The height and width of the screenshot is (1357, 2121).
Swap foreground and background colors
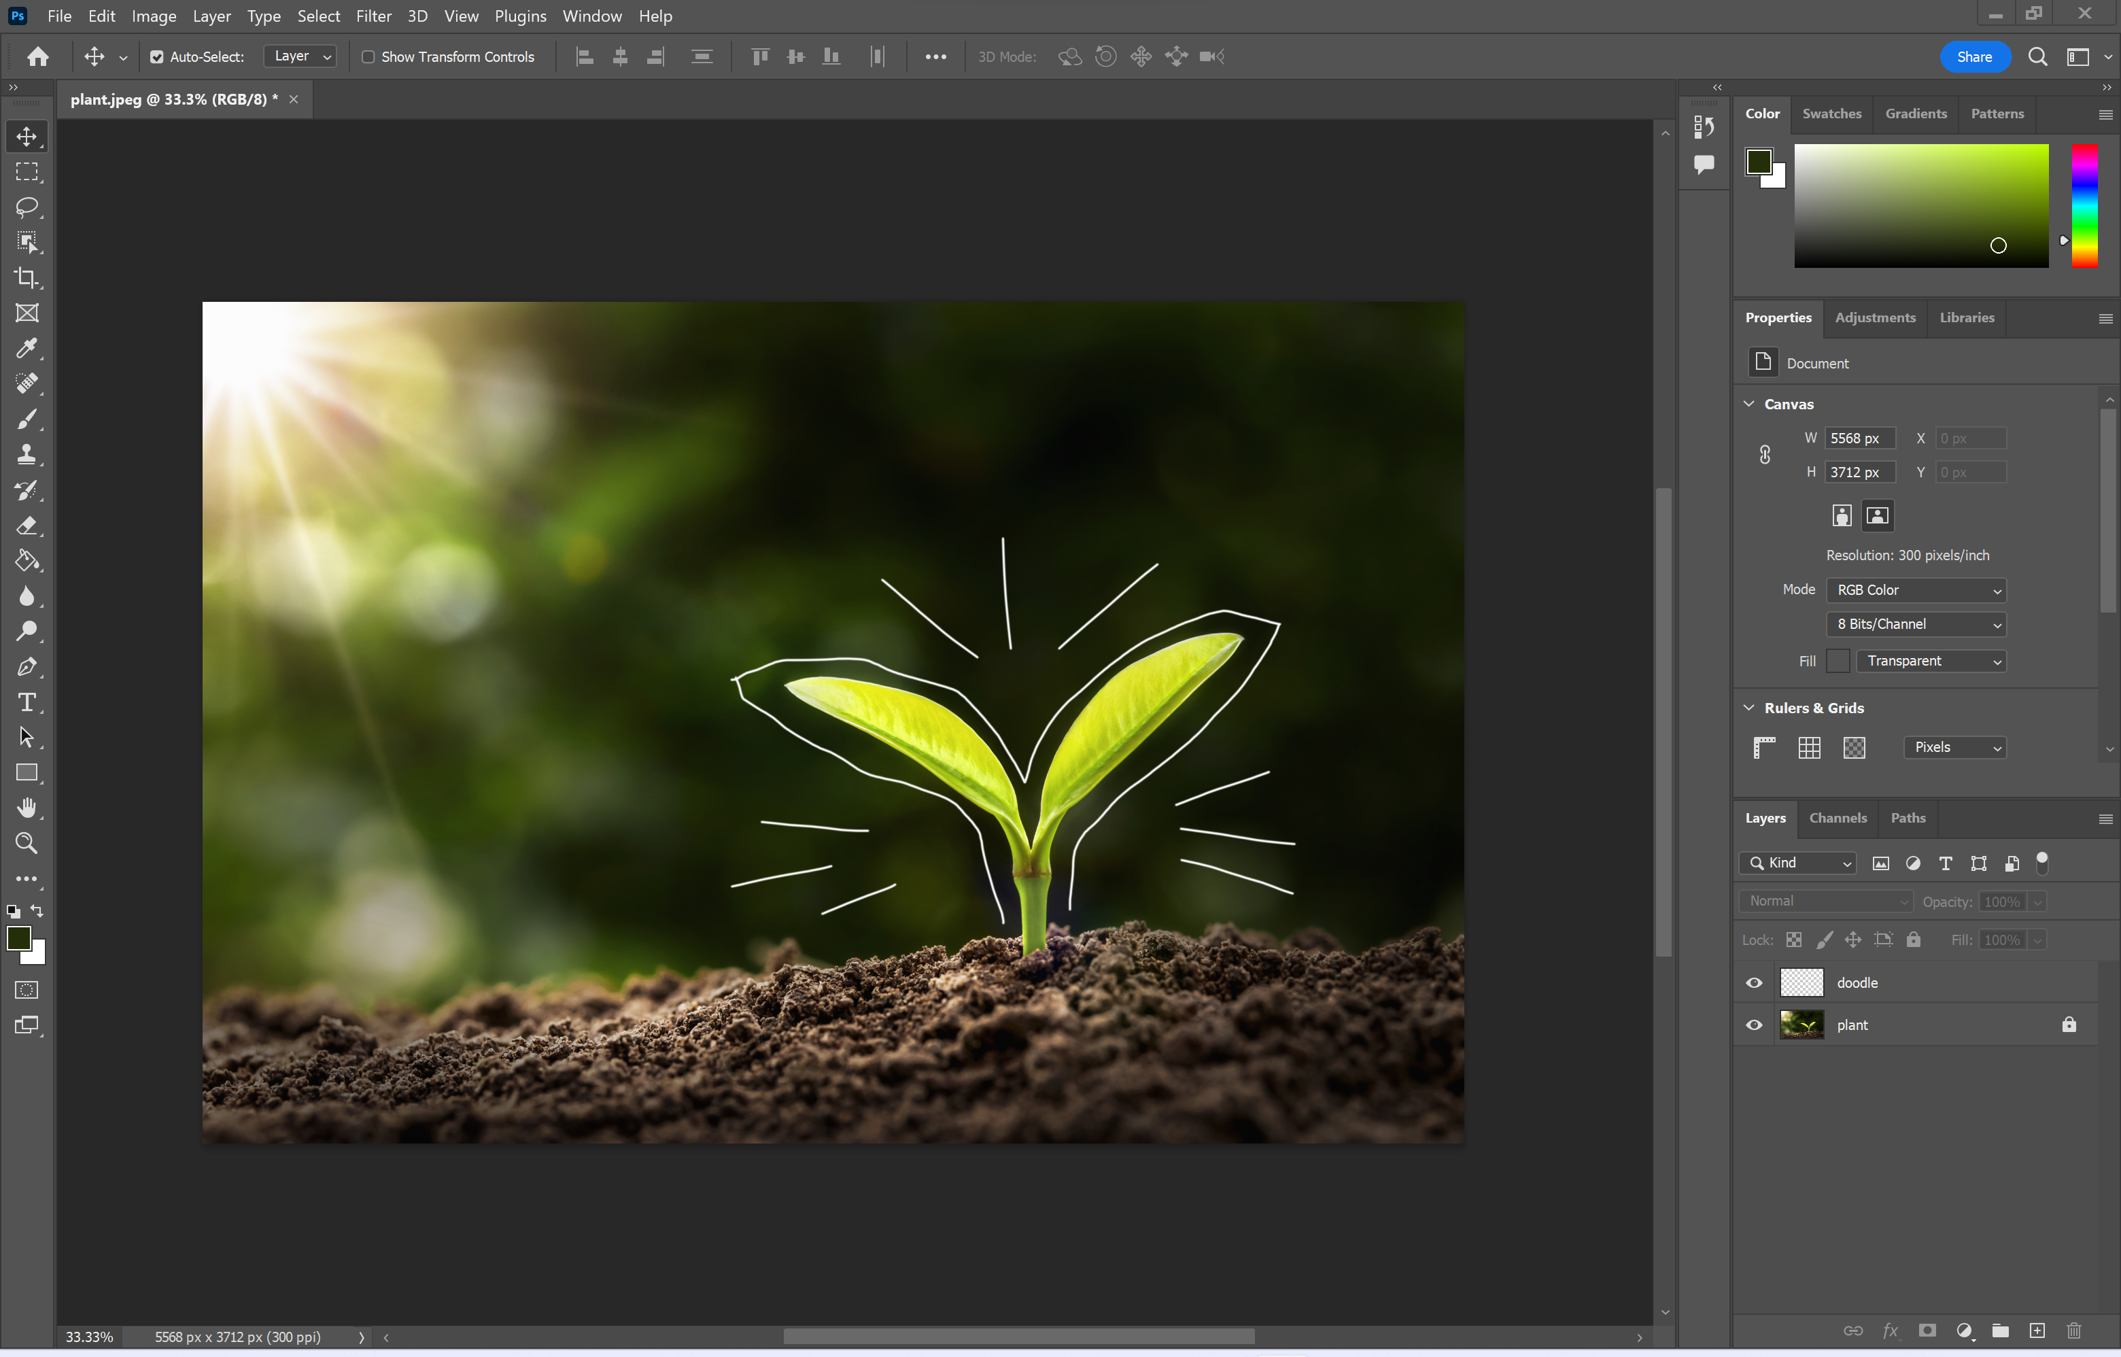point(37,910)
